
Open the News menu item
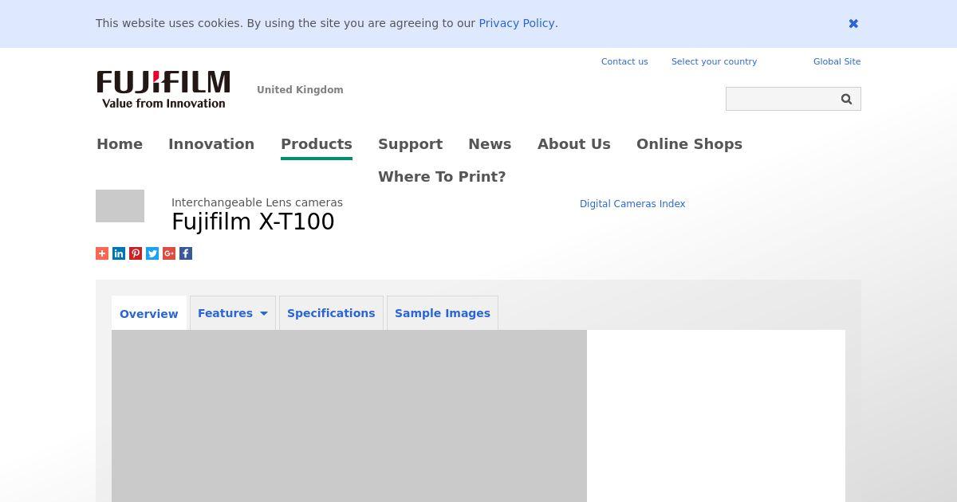coord(490,144)
